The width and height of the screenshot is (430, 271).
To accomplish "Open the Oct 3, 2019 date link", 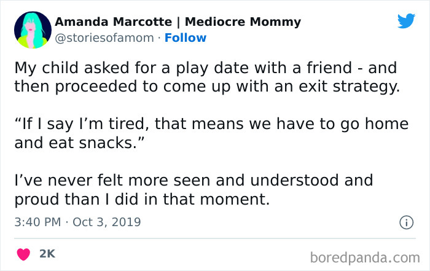I will (107, 222).
